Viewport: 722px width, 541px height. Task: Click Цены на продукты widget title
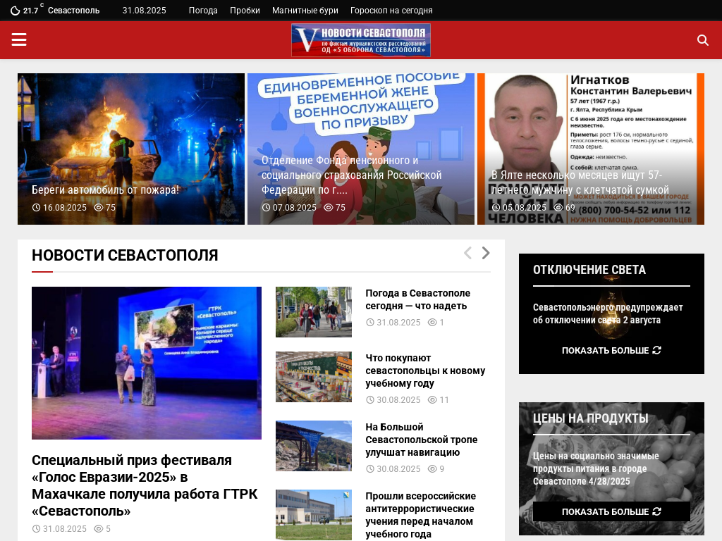(x=590, y=418)
